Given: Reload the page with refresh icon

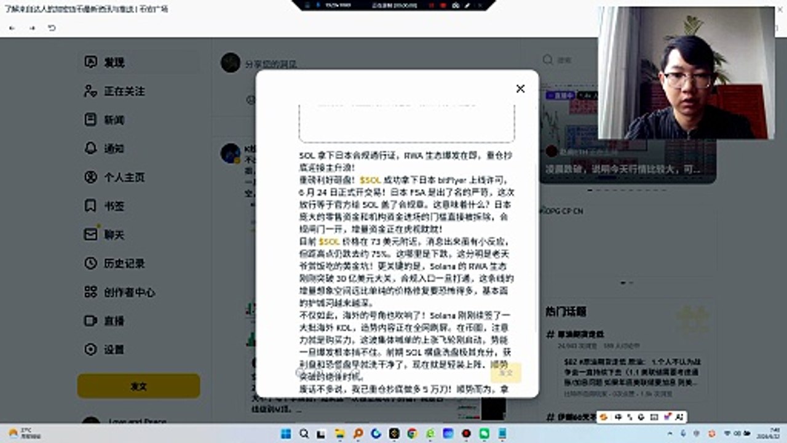Looking at the screenshot, I should (52, 28).
